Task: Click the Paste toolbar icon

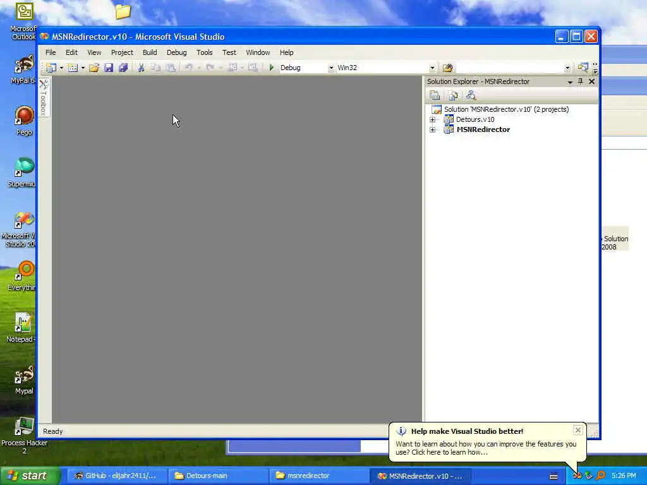Action: 171,68
